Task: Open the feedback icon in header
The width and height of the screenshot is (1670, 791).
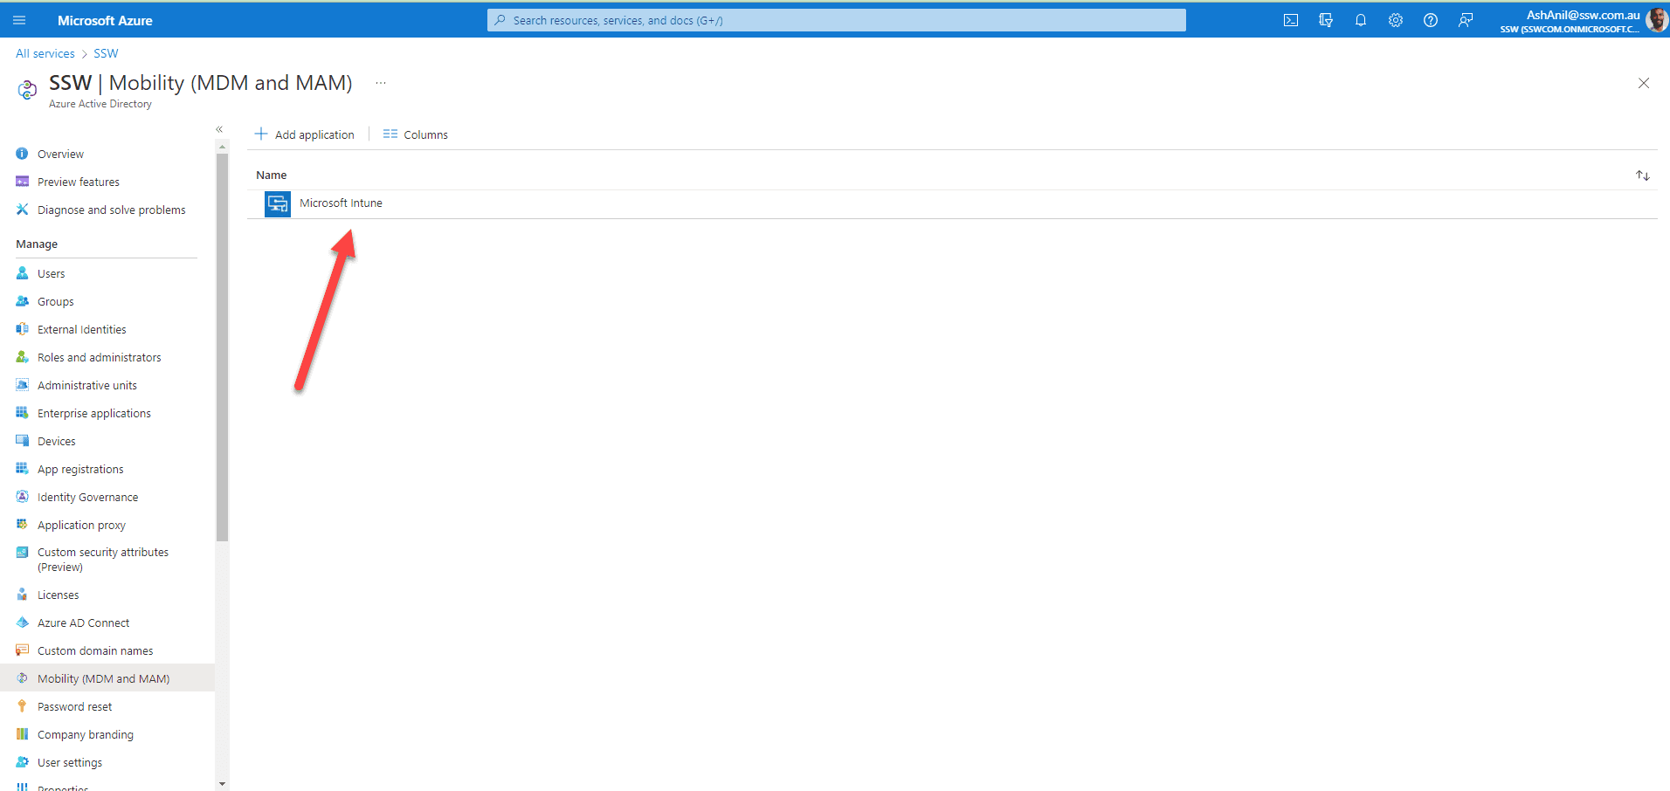Action: [1465, 20]
